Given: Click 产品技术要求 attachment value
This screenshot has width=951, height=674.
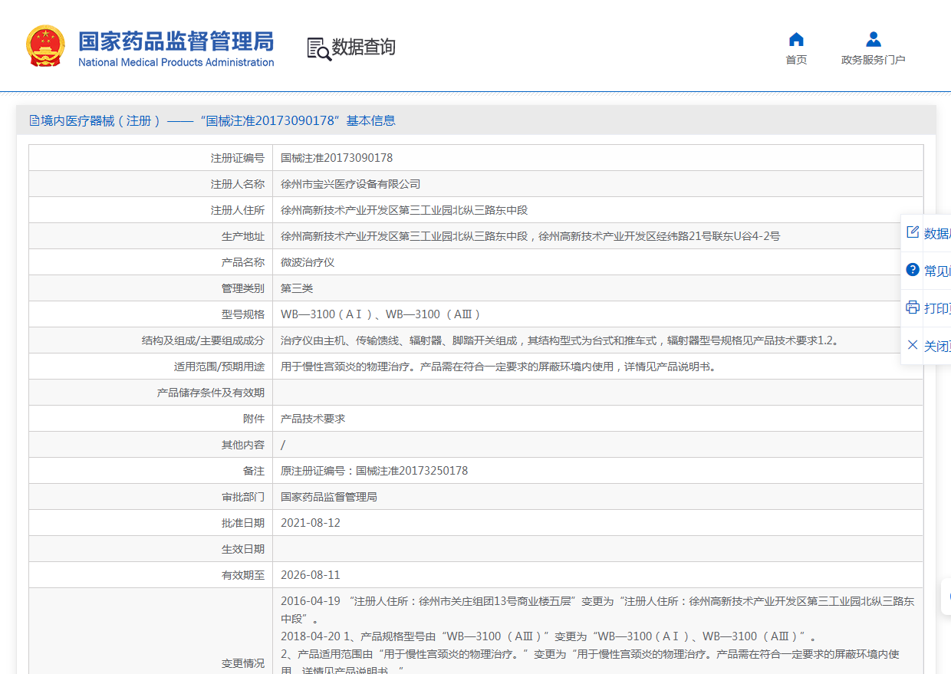Looking at the screenshot, I should tap(313, 419).
